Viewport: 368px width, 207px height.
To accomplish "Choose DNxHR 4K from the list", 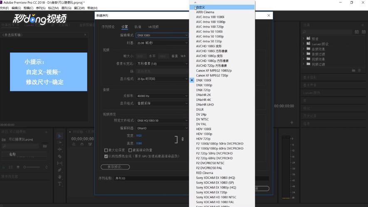I will [x=222, y=100].
